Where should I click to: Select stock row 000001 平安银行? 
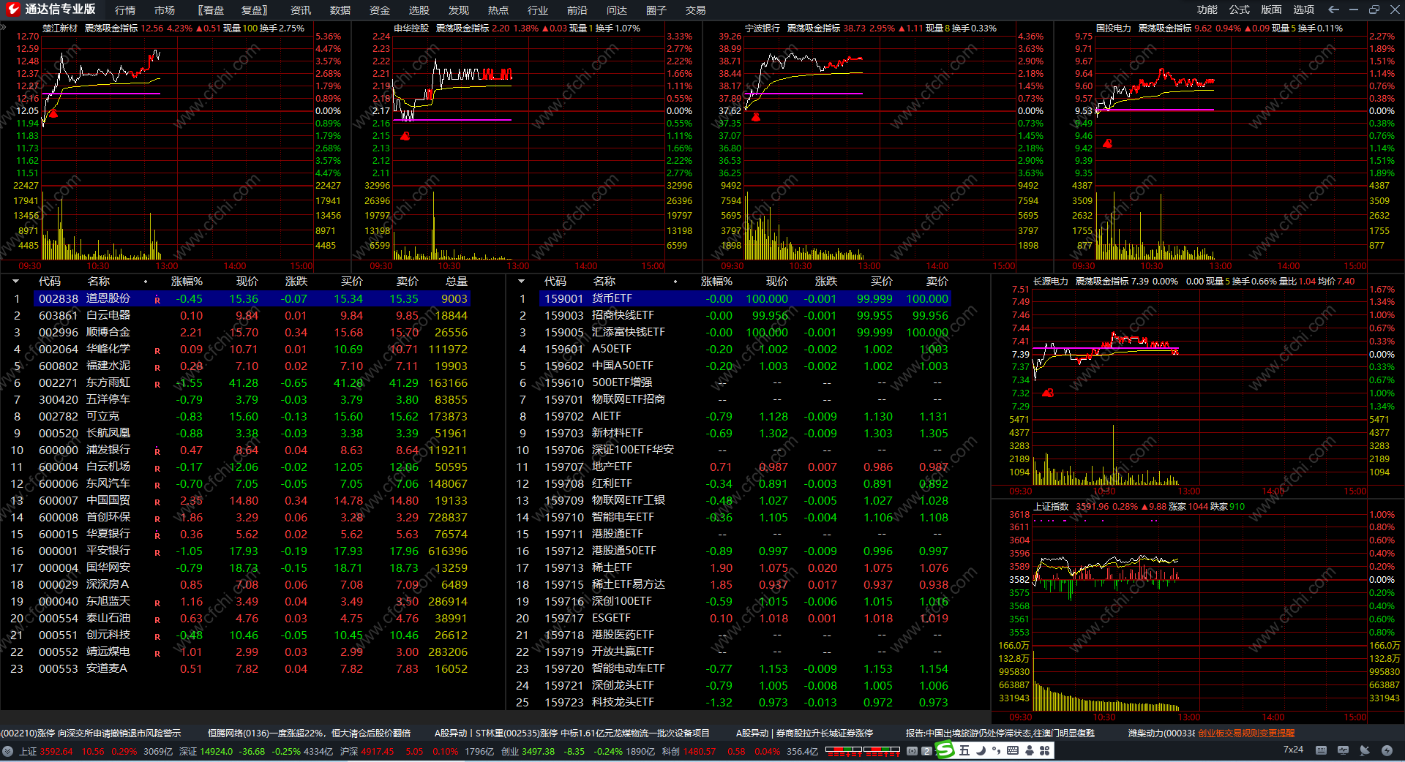[x=252, y=551]
